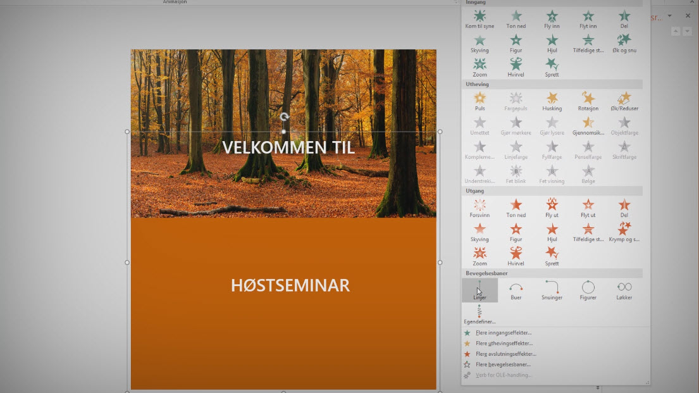Select the Linjer motion path

click(x=479, y=290)
